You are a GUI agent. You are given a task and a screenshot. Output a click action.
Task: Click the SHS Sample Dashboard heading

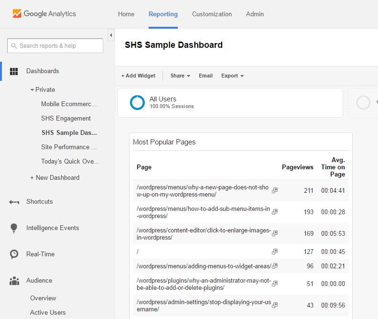point(173,45)
